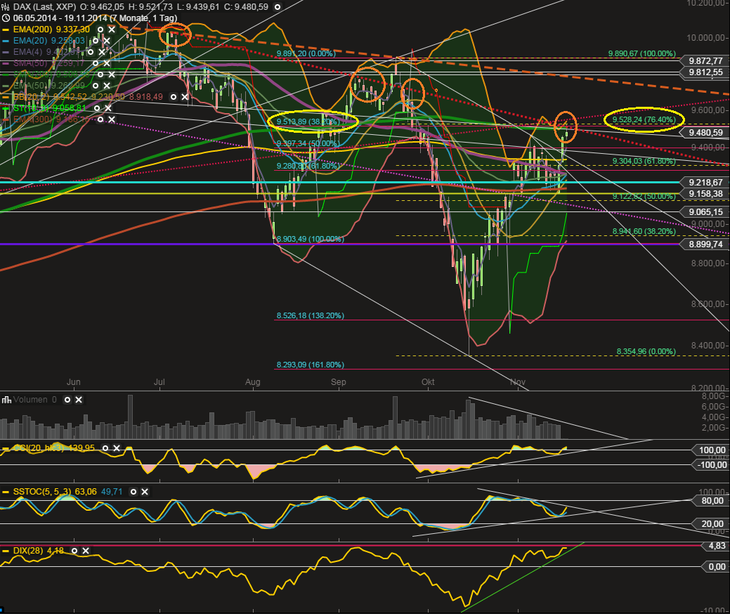
Task: Open settings circle icon for EMA(4)
Action: (91, 52)
